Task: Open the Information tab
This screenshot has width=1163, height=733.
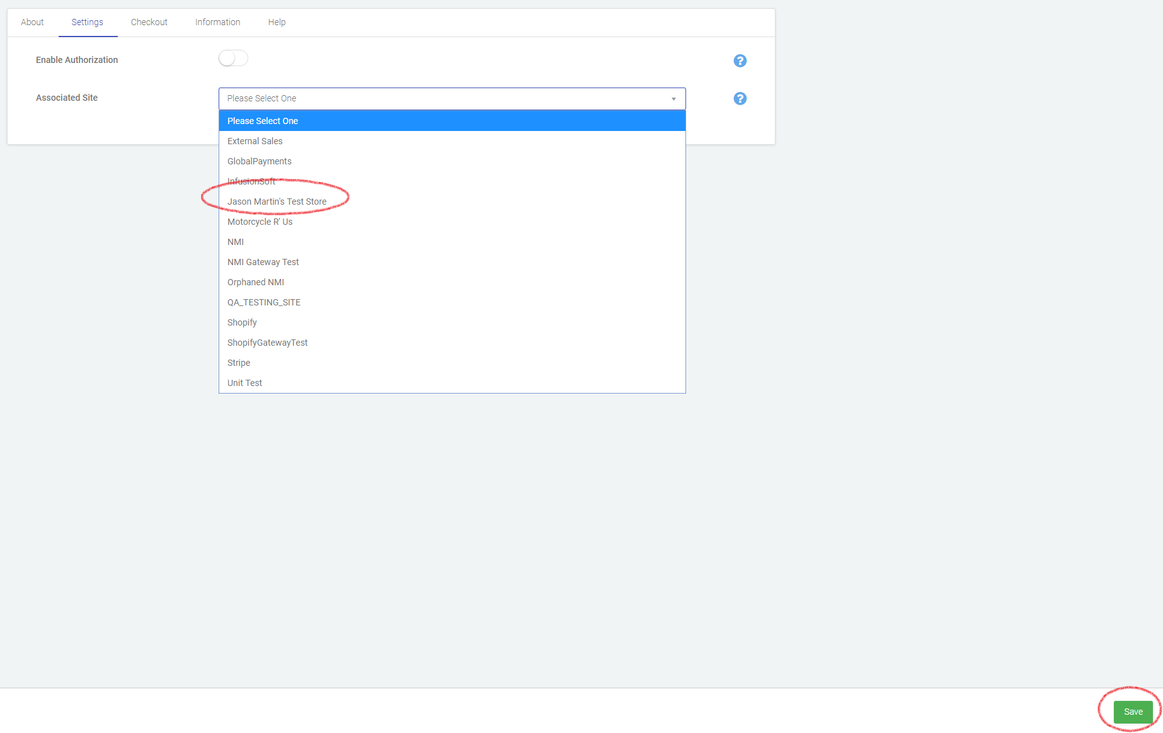Action: coord(218,22)
